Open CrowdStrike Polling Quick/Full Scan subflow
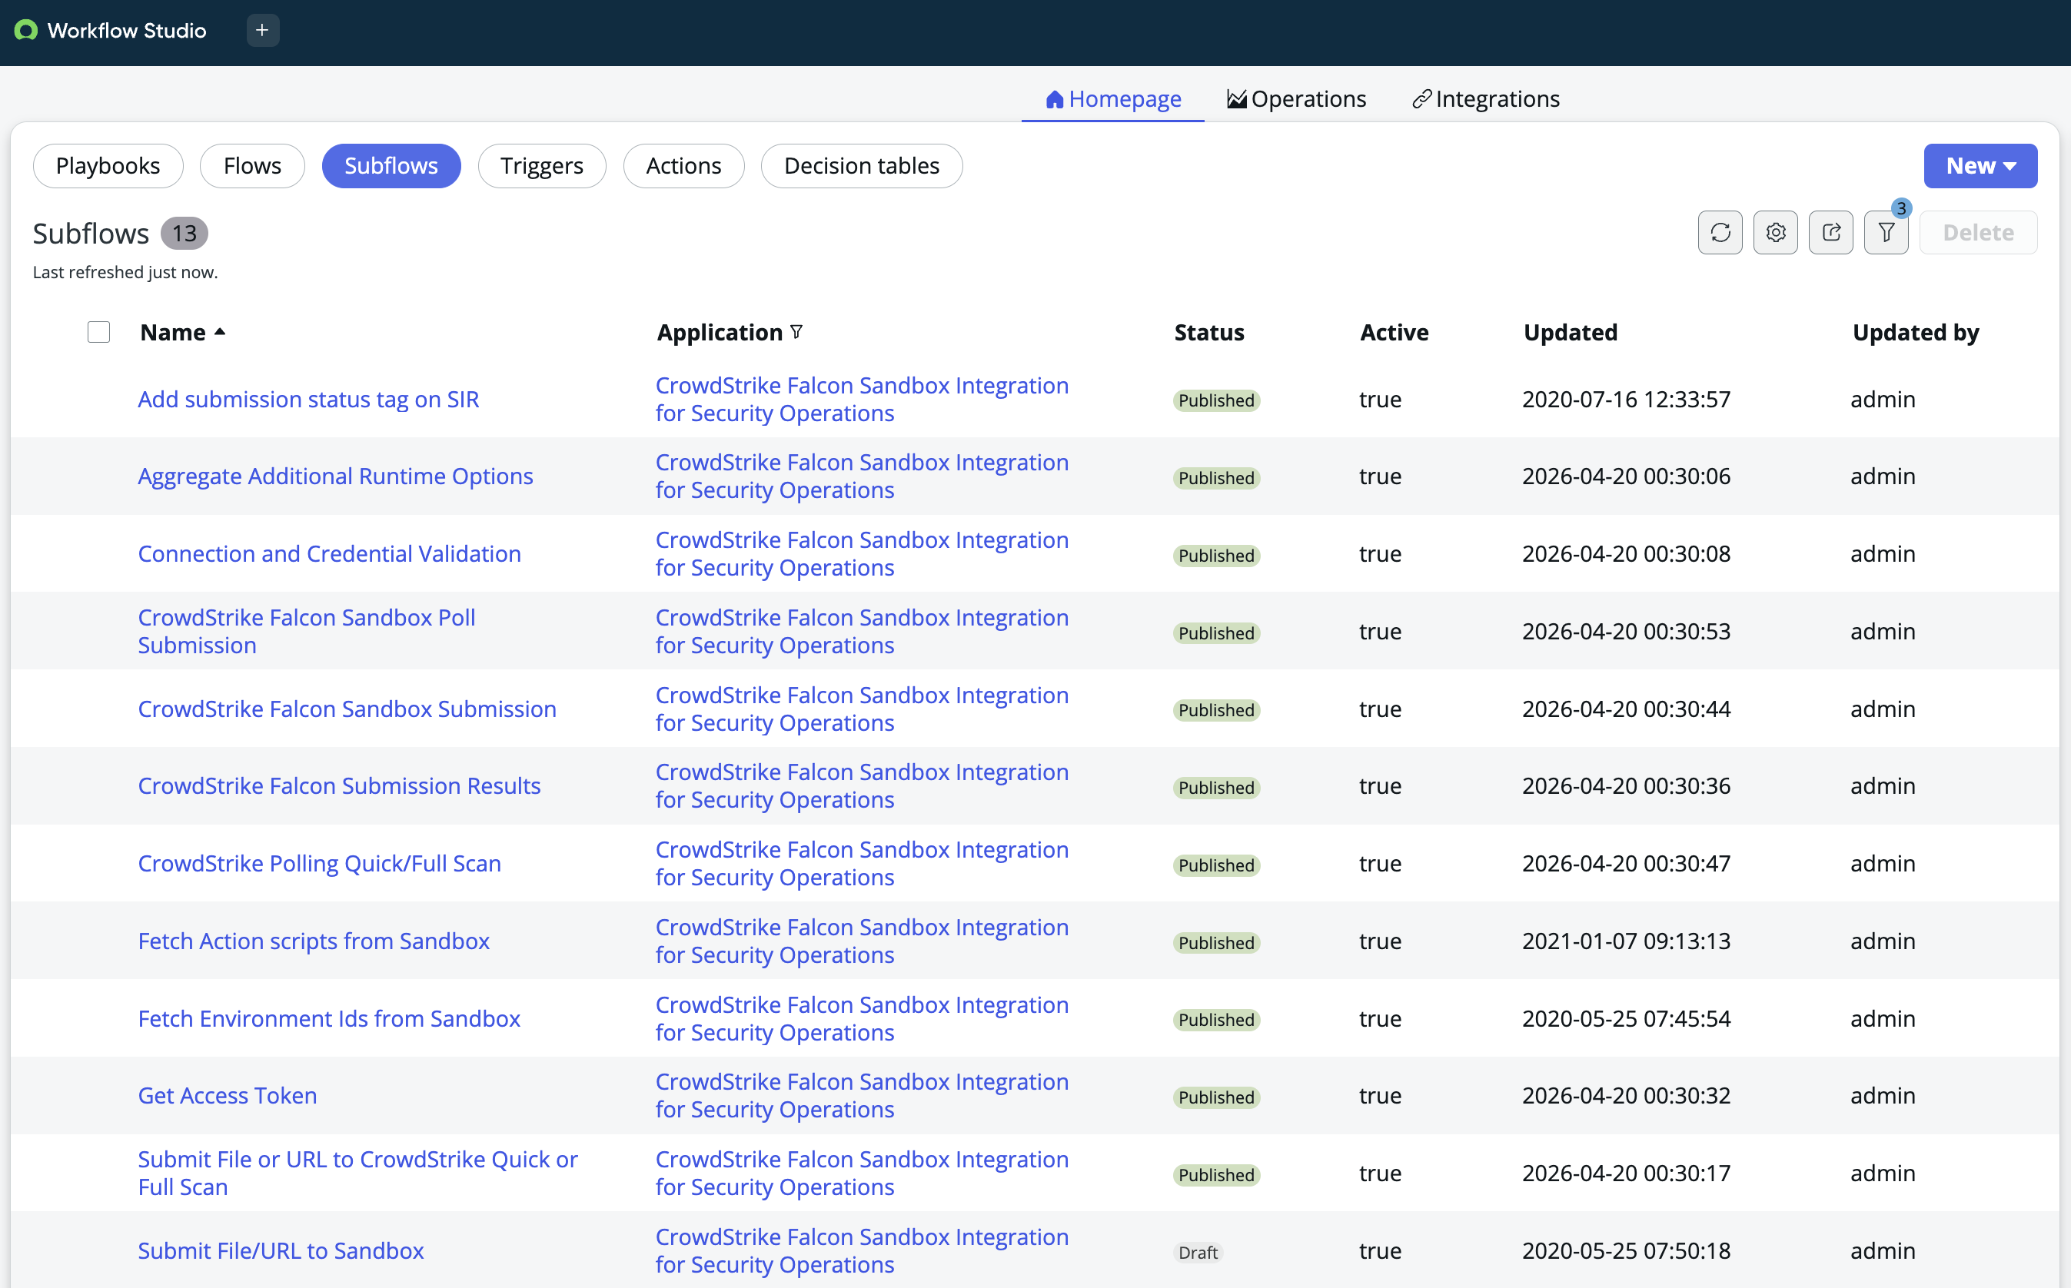This screenshot has height=1288, width=2071. 320,863
